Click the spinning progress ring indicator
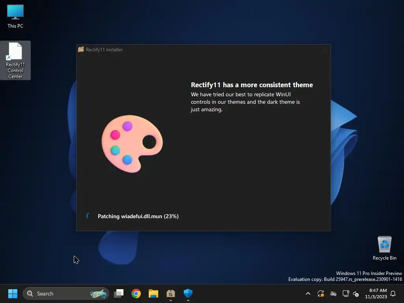This screenshot has width=404, height=303. [x=88, y=216]
